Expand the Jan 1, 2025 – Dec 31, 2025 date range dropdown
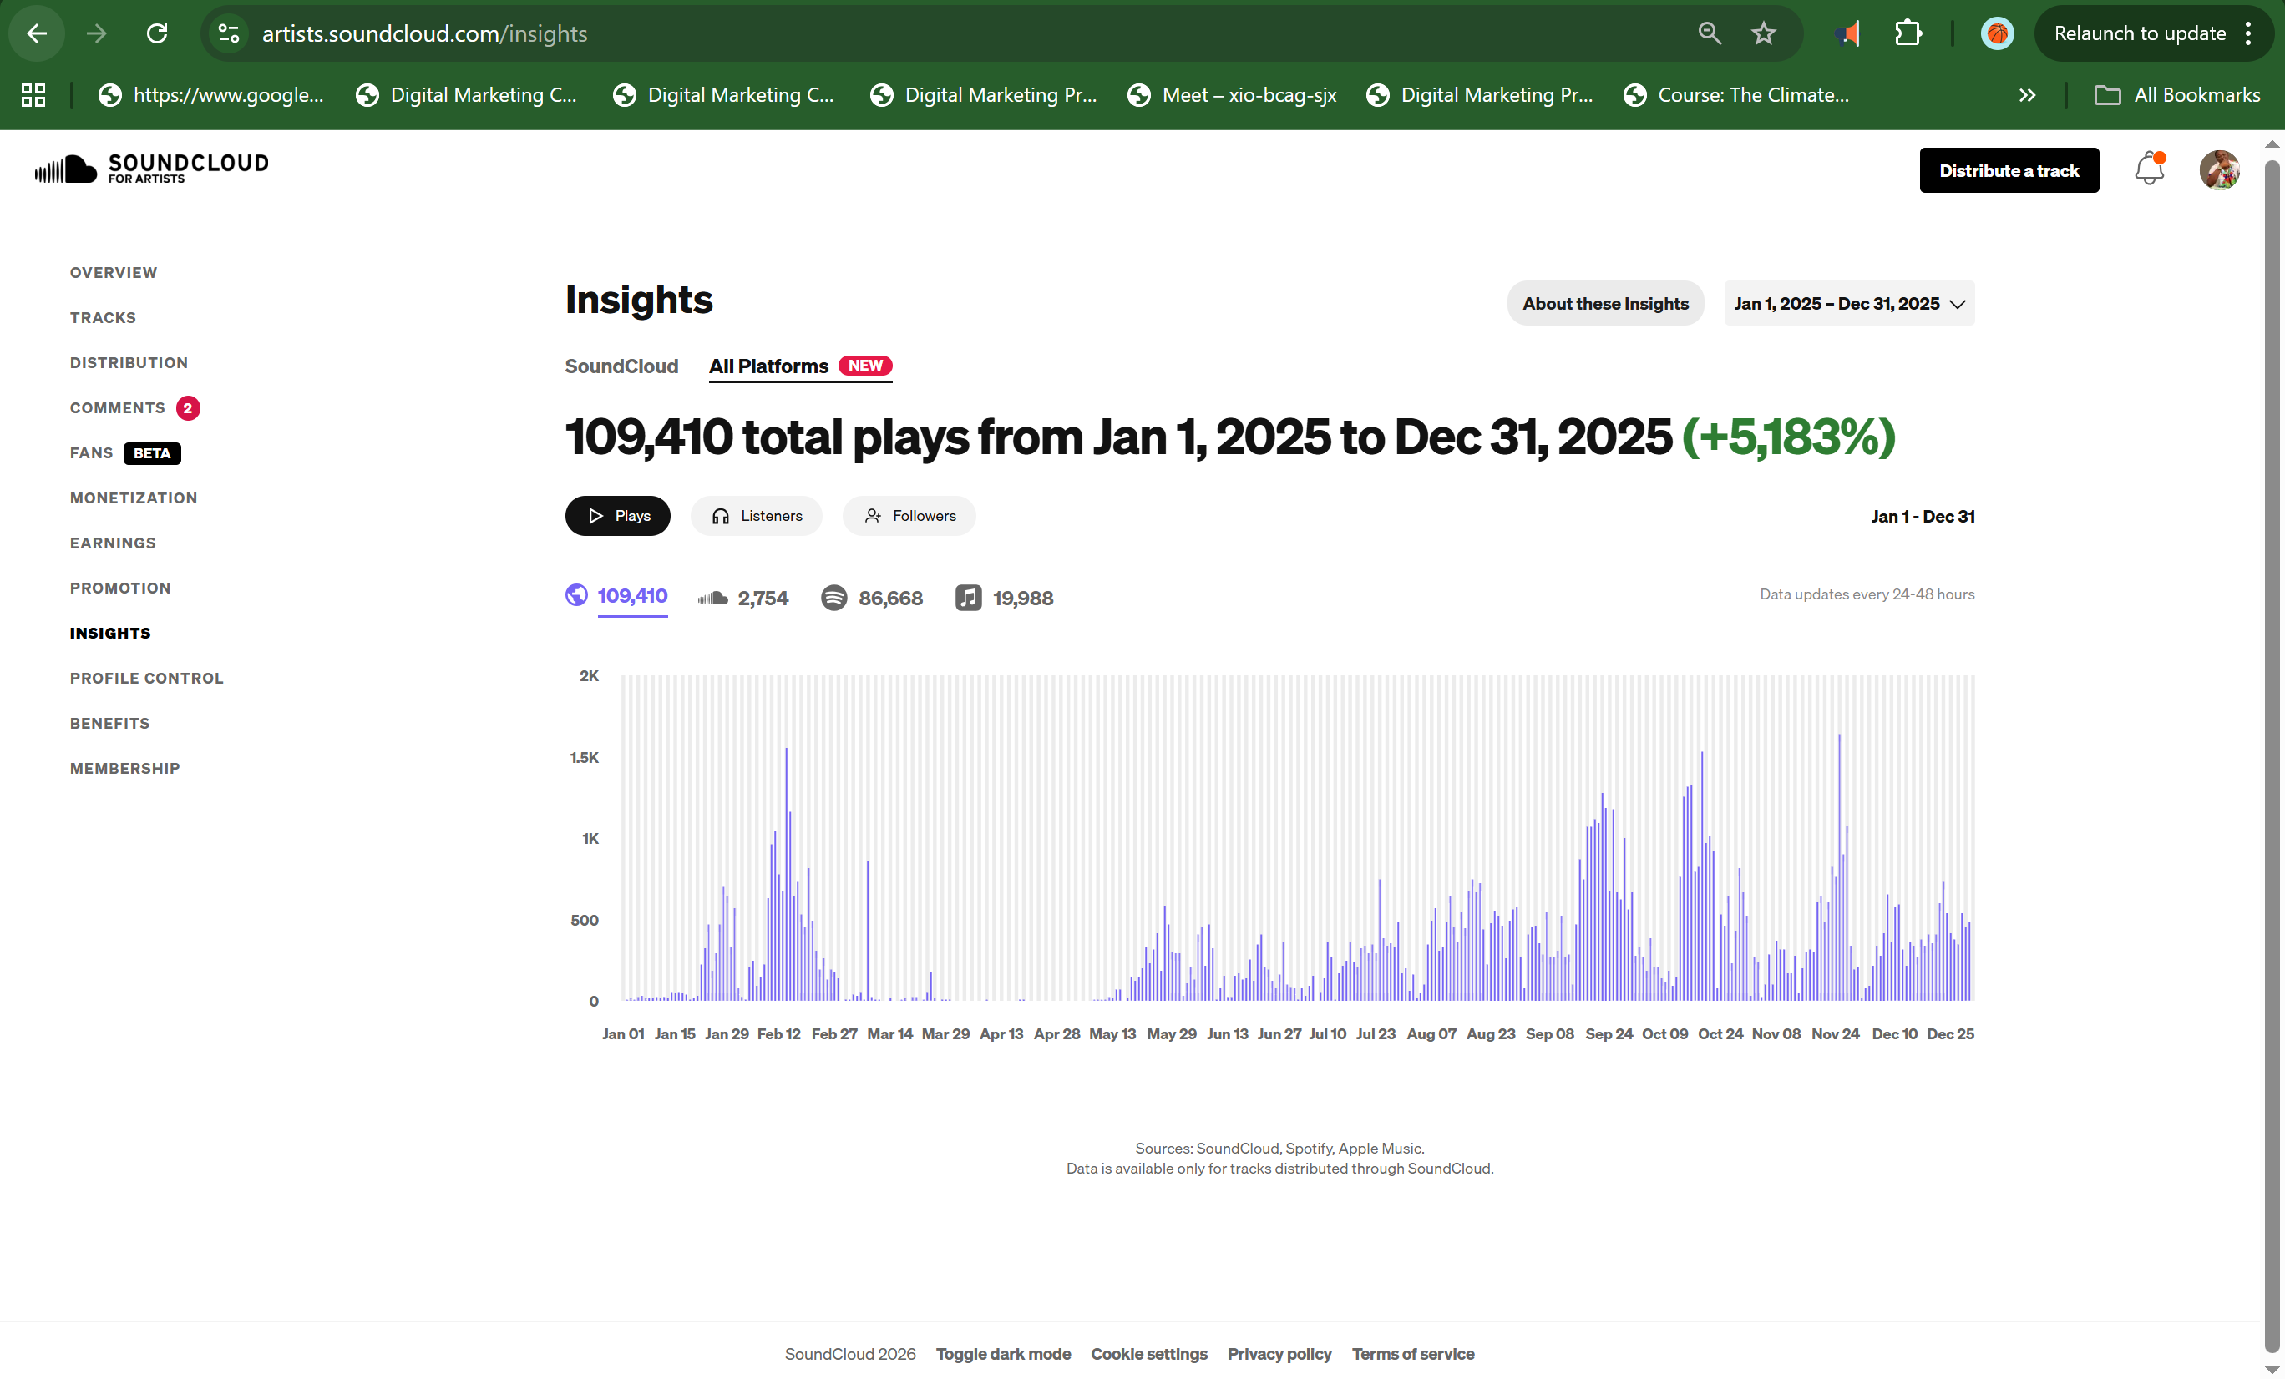 click(1848, 303)
